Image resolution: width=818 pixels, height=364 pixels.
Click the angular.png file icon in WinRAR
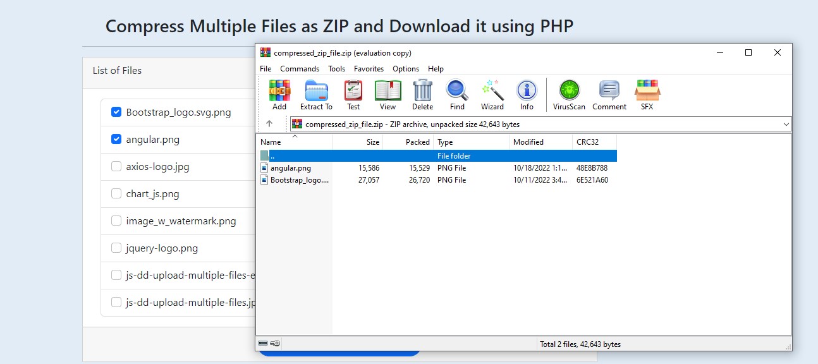point(265,168)
